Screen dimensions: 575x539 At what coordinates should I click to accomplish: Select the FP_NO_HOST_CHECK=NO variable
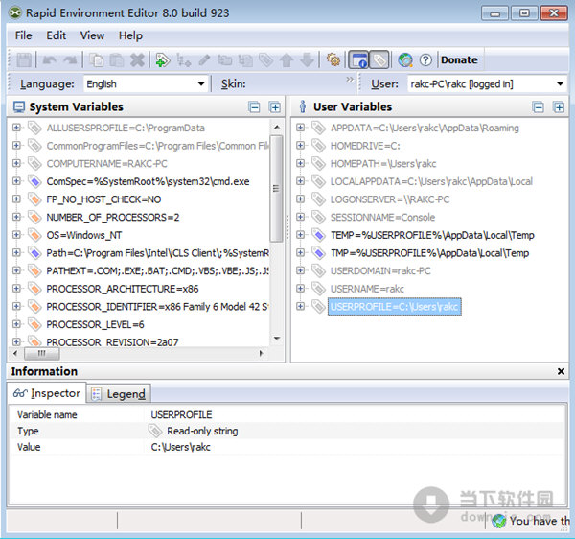pyautogui.click(x=103, y=199)
